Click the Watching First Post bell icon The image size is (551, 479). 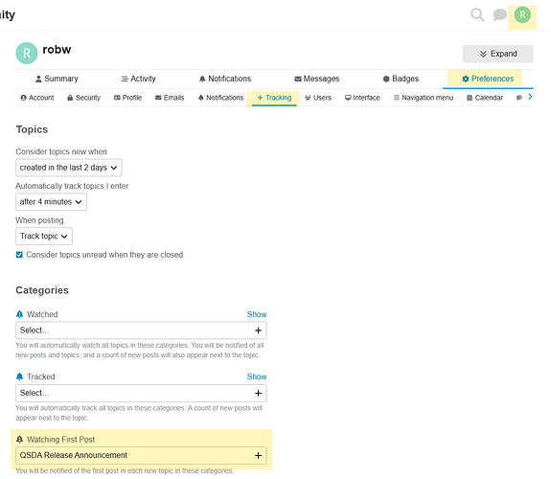[19, 440]
